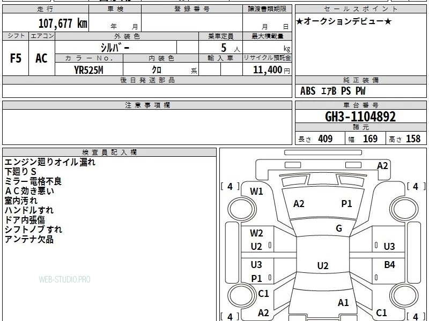Select the exterior color シルバー
The height and width of the screenshot is (321, 429).
click(x=115, y=48)
